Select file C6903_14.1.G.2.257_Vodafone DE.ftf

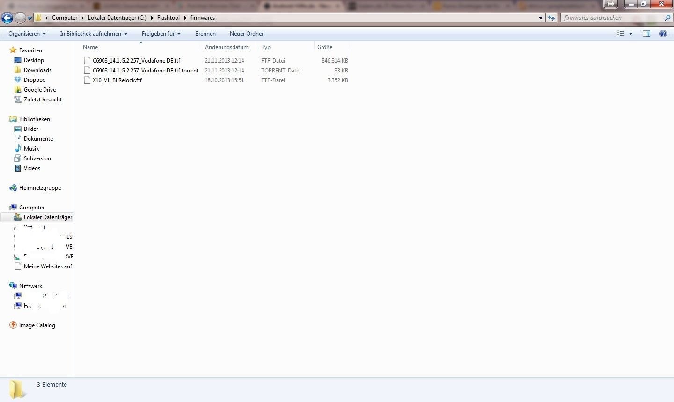coord(136,61)
